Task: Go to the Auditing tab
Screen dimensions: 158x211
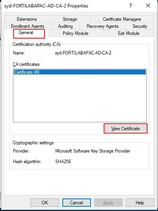Action: pyautogui.click(x=65, y=26)
